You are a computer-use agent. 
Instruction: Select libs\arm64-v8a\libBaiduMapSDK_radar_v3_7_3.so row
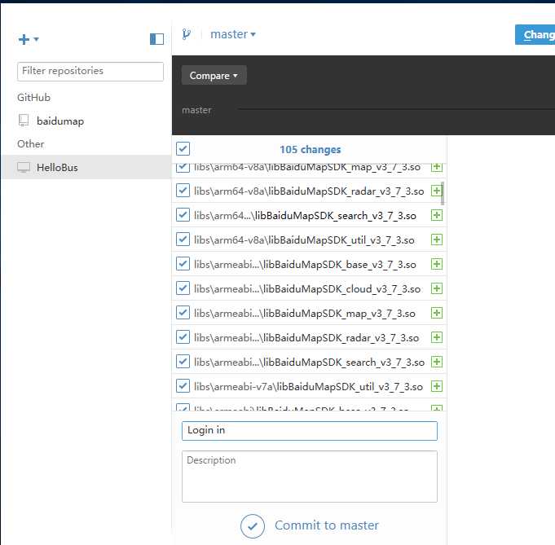[x=309, y=191]
